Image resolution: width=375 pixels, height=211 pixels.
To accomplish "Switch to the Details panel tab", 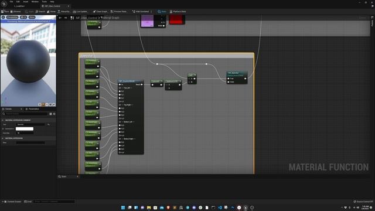I will click(9, 109).
